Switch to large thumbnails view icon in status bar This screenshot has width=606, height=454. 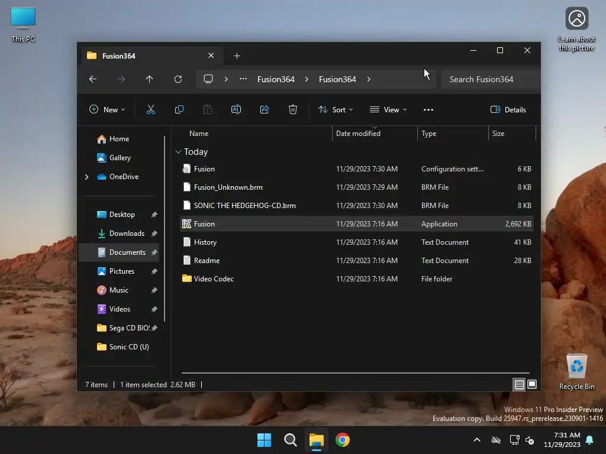coord(532,384)
